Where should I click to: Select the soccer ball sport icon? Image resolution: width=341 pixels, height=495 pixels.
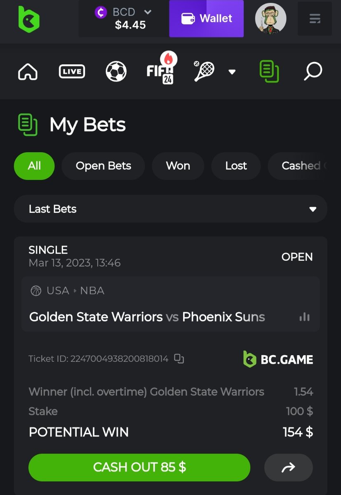pos(116,71)
